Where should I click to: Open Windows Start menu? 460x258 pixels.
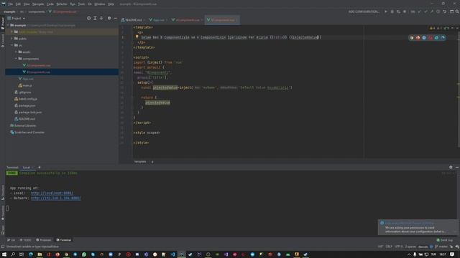click(4, 254)
